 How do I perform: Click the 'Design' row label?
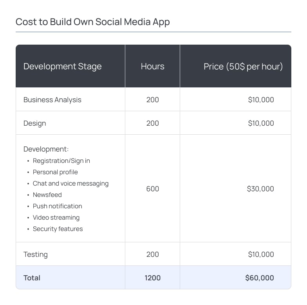35,123
